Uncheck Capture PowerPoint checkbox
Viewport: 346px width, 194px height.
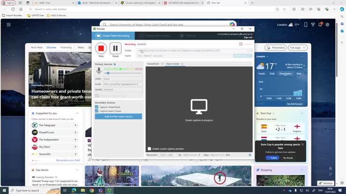tap(97, 107)
